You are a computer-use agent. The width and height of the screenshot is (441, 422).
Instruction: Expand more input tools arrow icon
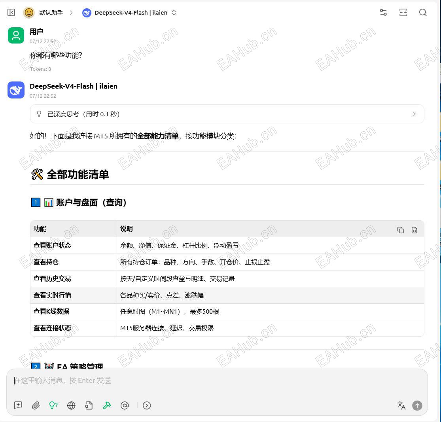[x=147, y=405]
